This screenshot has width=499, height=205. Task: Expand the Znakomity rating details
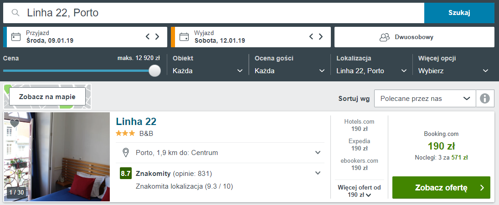(318, 173)
